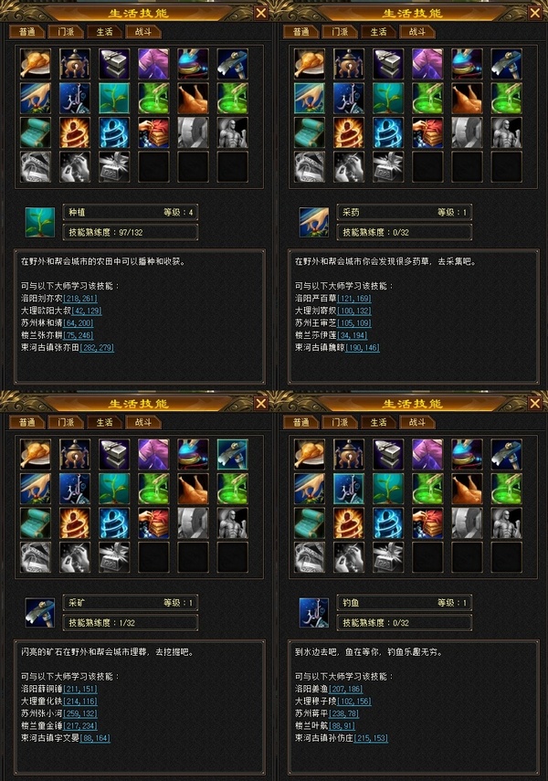Click the stacked red books icon in 种植 window
The width and height of the screenshot is (548, 781).
tap(153, 132)
